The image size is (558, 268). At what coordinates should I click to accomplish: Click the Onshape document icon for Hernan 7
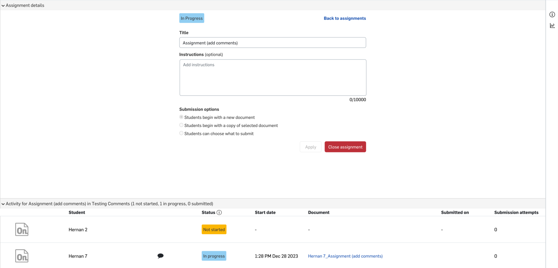[x=22, y=256]
